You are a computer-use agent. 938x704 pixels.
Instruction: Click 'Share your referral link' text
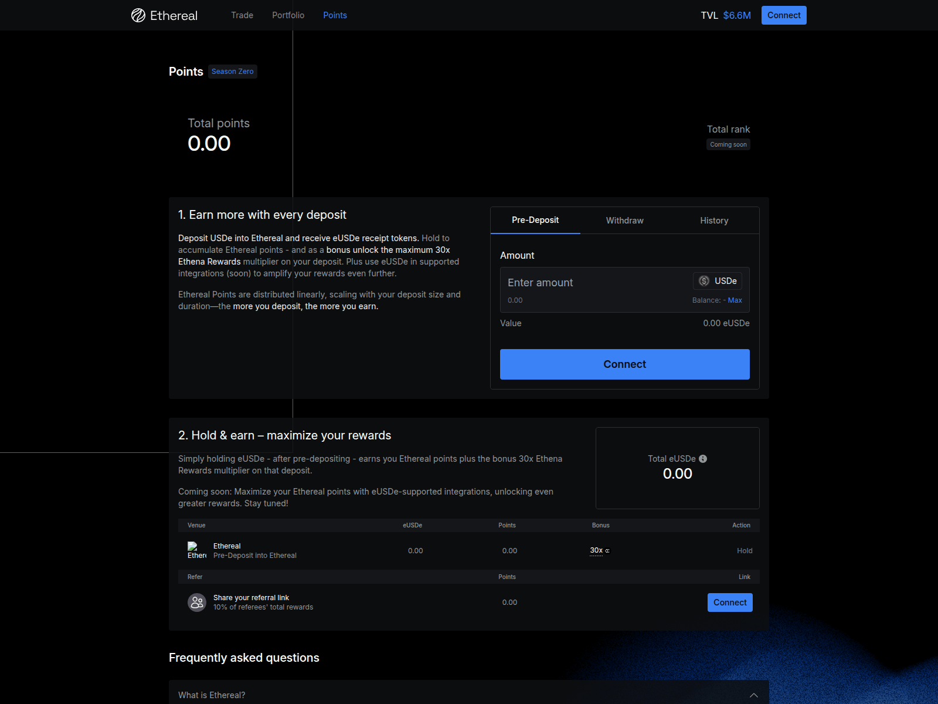[x=251, y=598]
